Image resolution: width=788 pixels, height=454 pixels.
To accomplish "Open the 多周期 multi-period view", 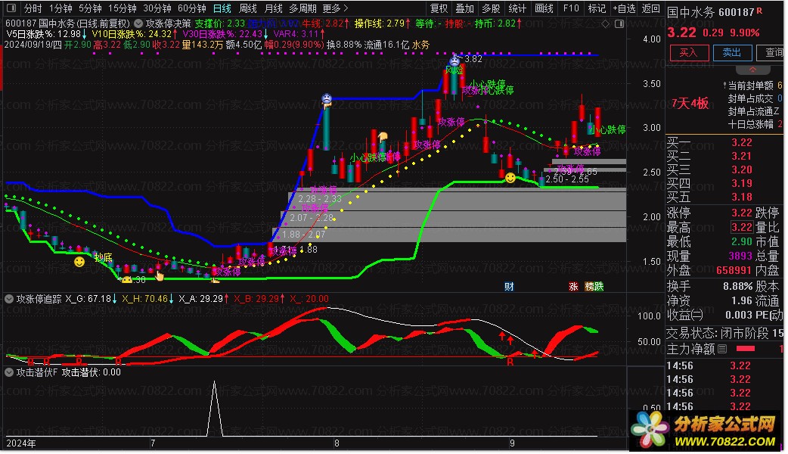I will (303, 8).
